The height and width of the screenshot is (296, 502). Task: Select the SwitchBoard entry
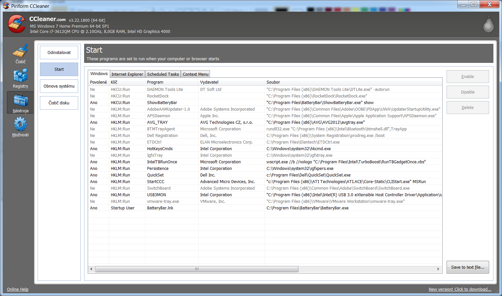[265, 188]
